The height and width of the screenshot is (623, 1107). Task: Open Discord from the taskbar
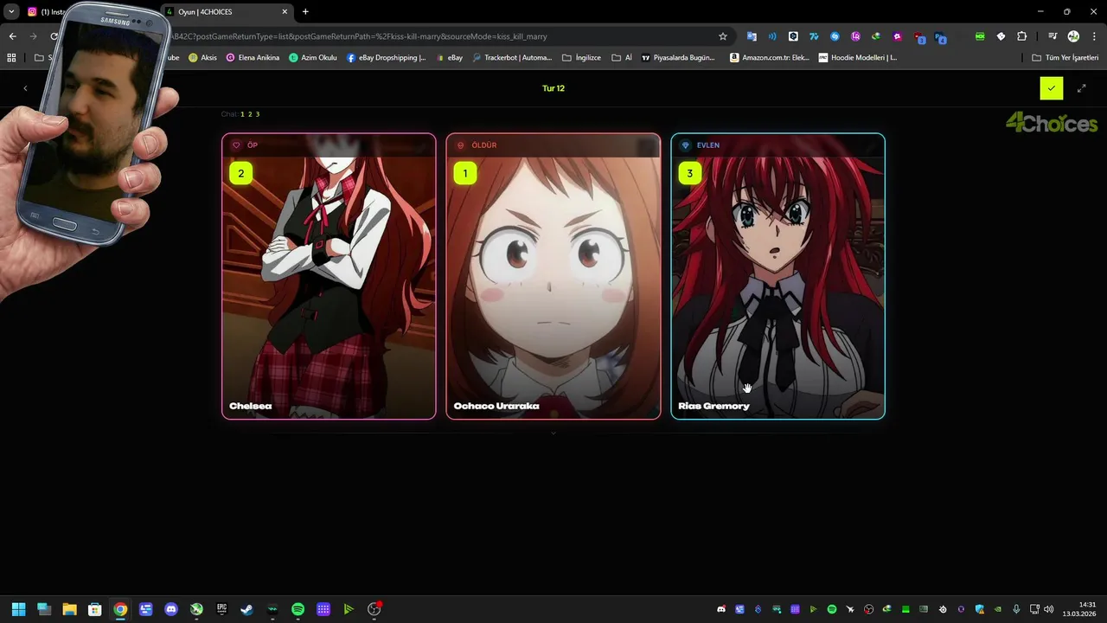[171, 609]
